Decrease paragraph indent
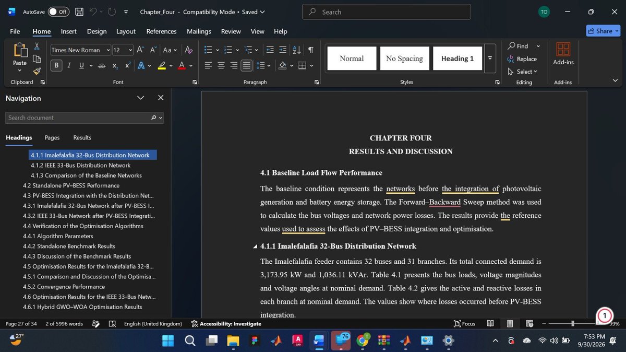 (x=270, y=50)
